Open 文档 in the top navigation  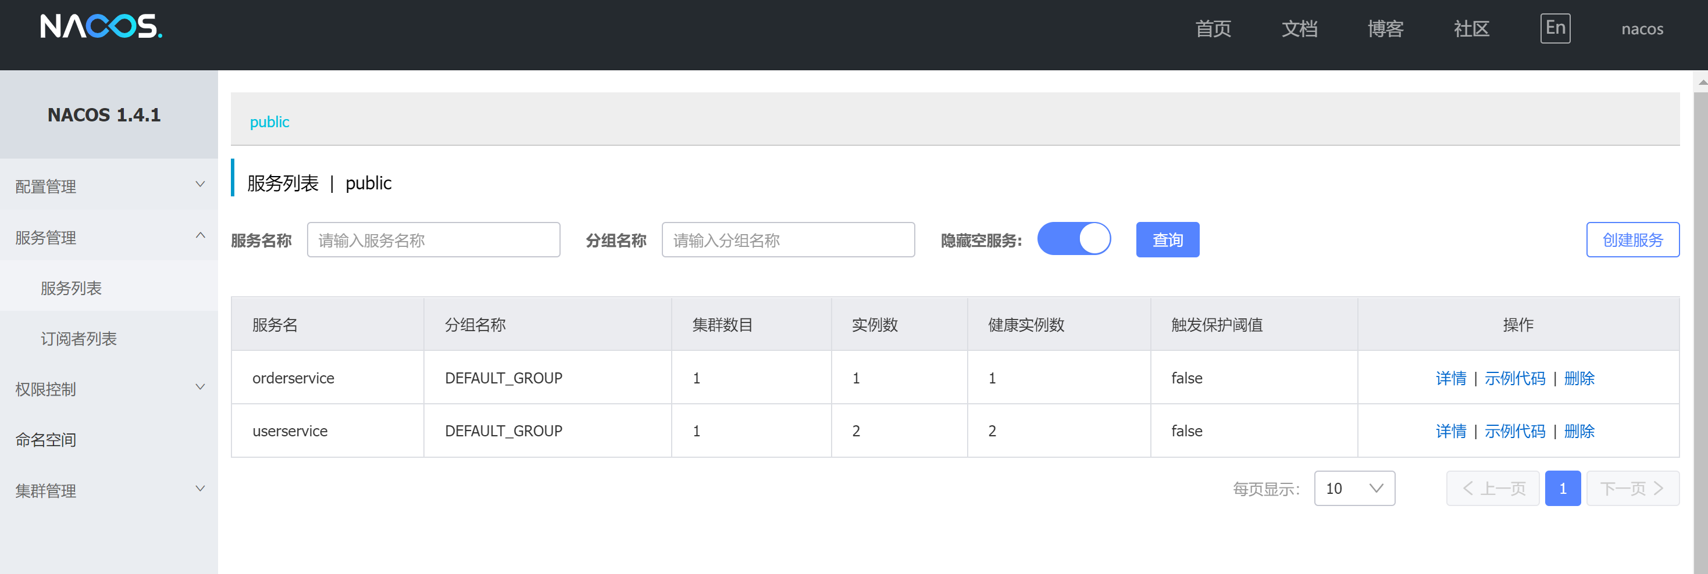point(1299,28)
